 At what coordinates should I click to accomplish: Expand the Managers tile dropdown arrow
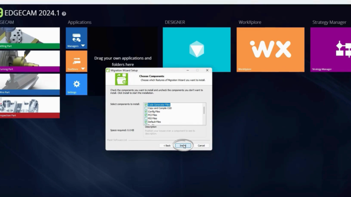[83, 46]
